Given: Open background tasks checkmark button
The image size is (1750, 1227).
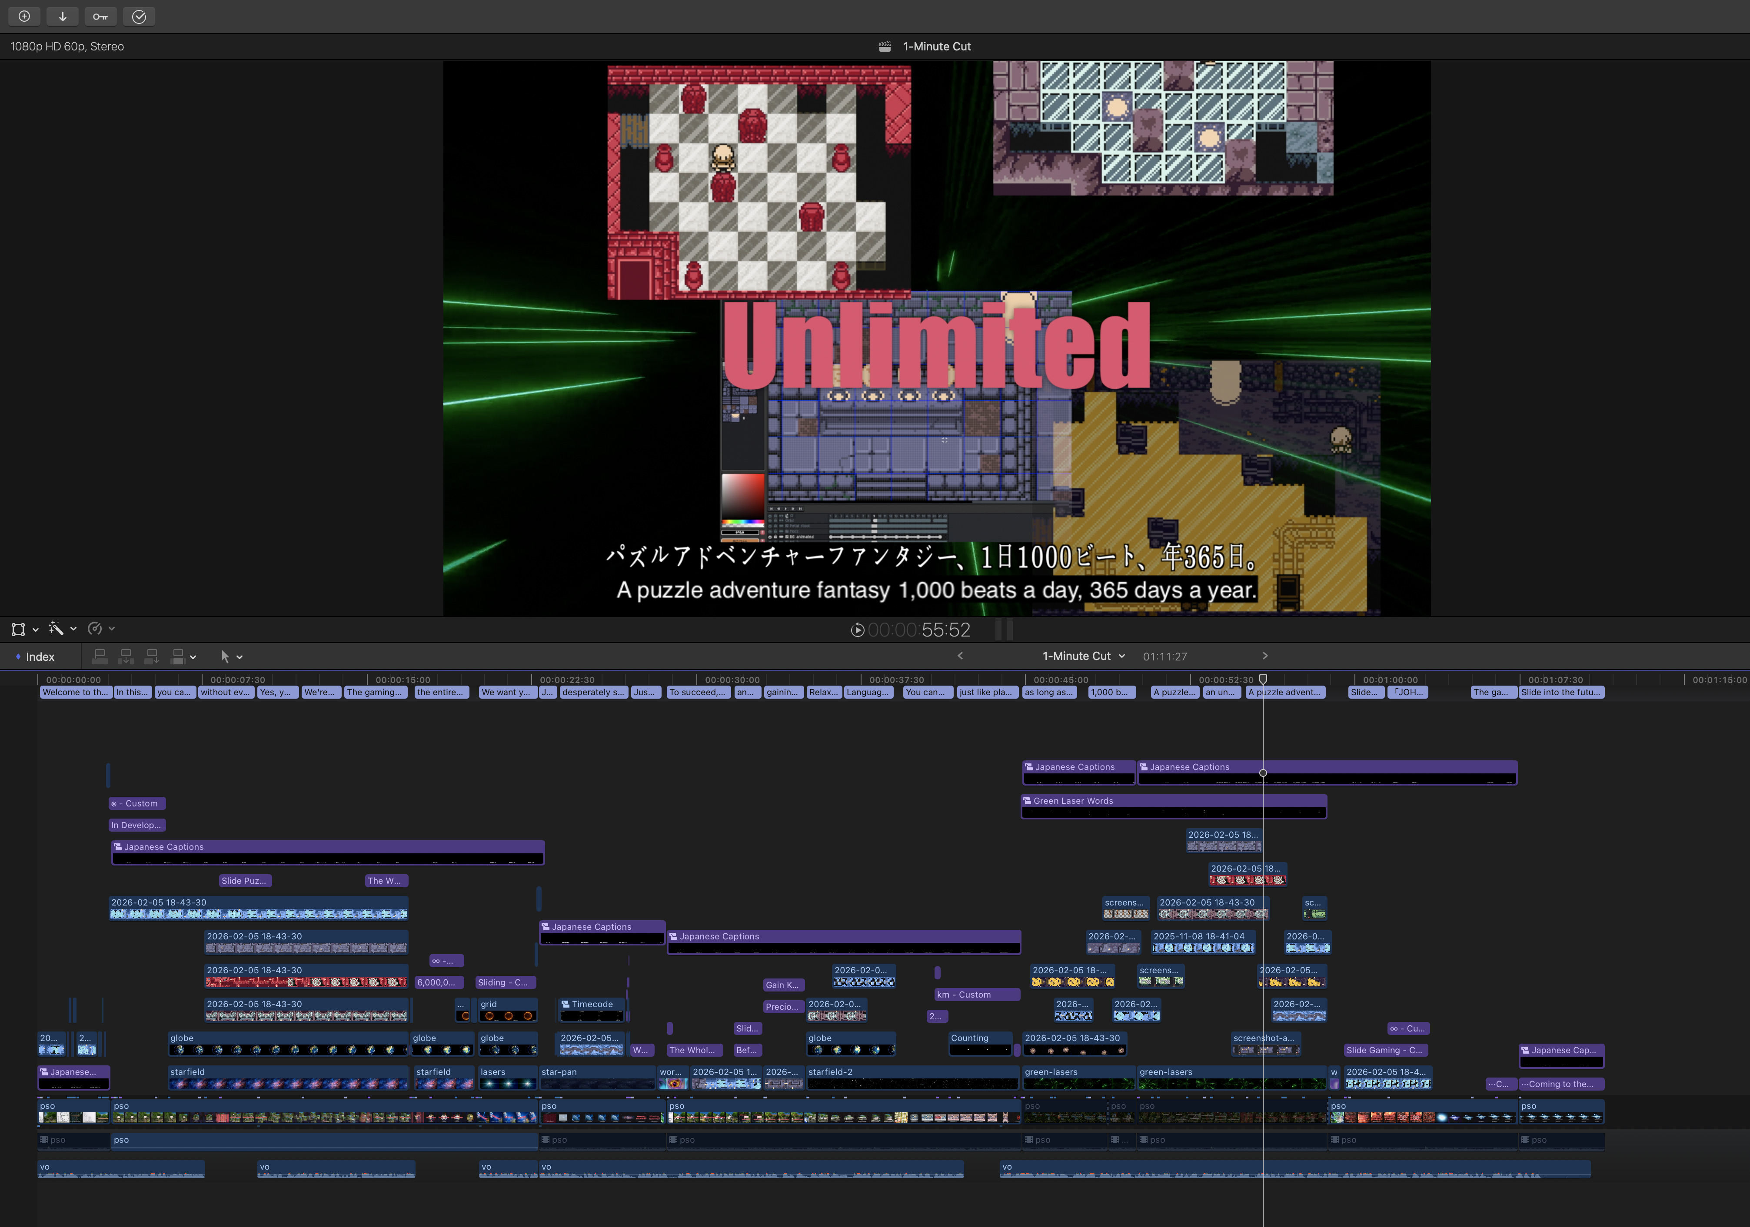Looking at the screenshot, I should tap(139, 16).
